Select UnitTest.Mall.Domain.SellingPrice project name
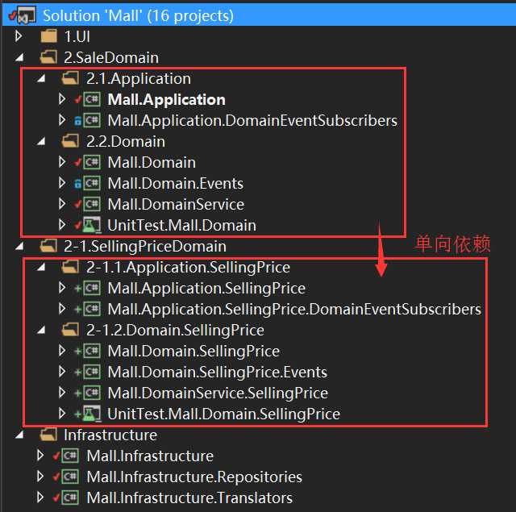Viewport: 516px width, 512px height. click(224, 414)
